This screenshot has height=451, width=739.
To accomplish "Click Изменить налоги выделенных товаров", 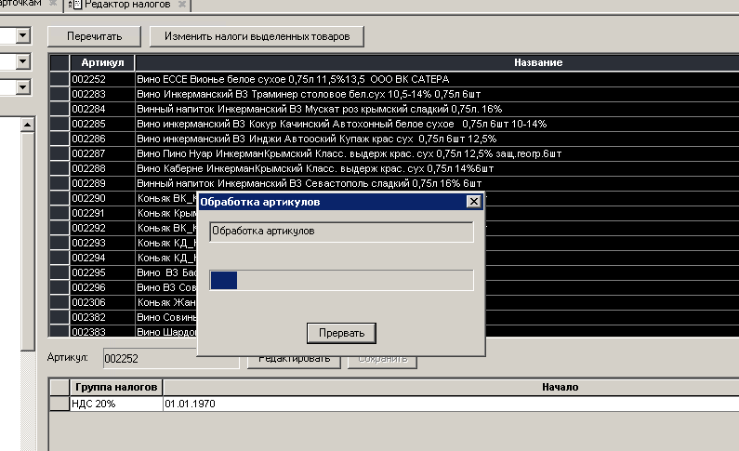I will (257, 37).
